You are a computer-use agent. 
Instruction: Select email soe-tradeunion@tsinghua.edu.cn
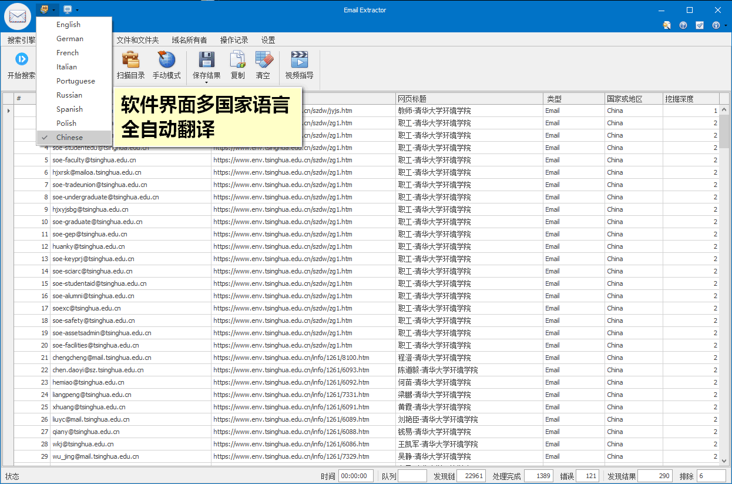click(x=99, y=185)
